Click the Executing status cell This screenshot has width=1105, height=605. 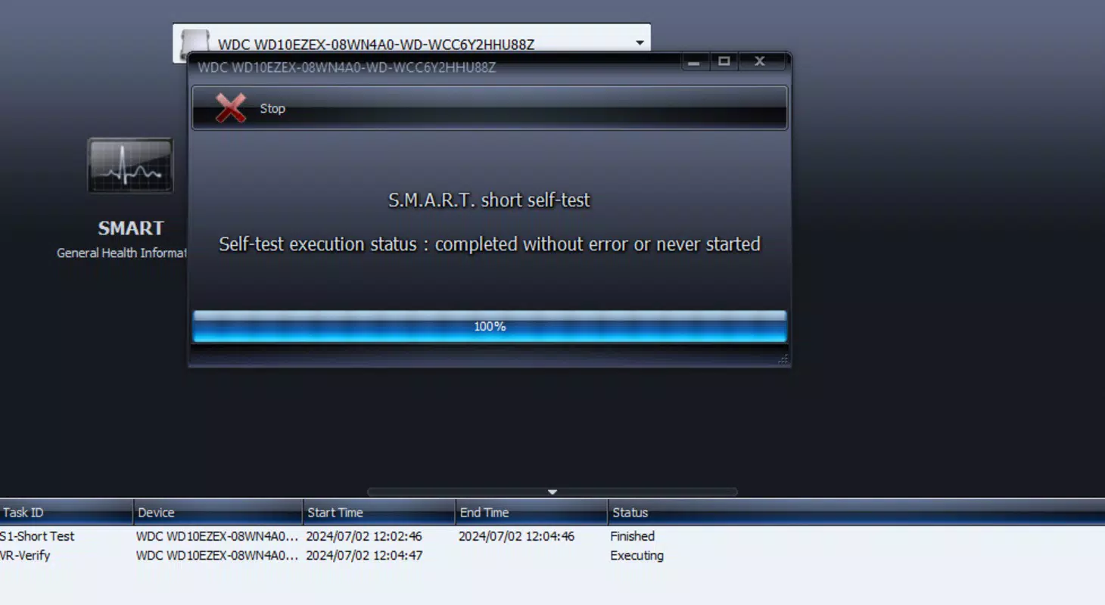(x=637, y=555)
